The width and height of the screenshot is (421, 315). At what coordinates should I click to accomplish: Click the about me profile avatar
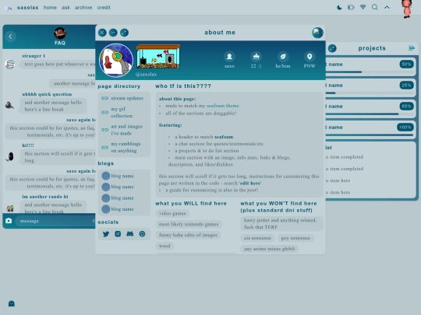click(x=116, y=60)
